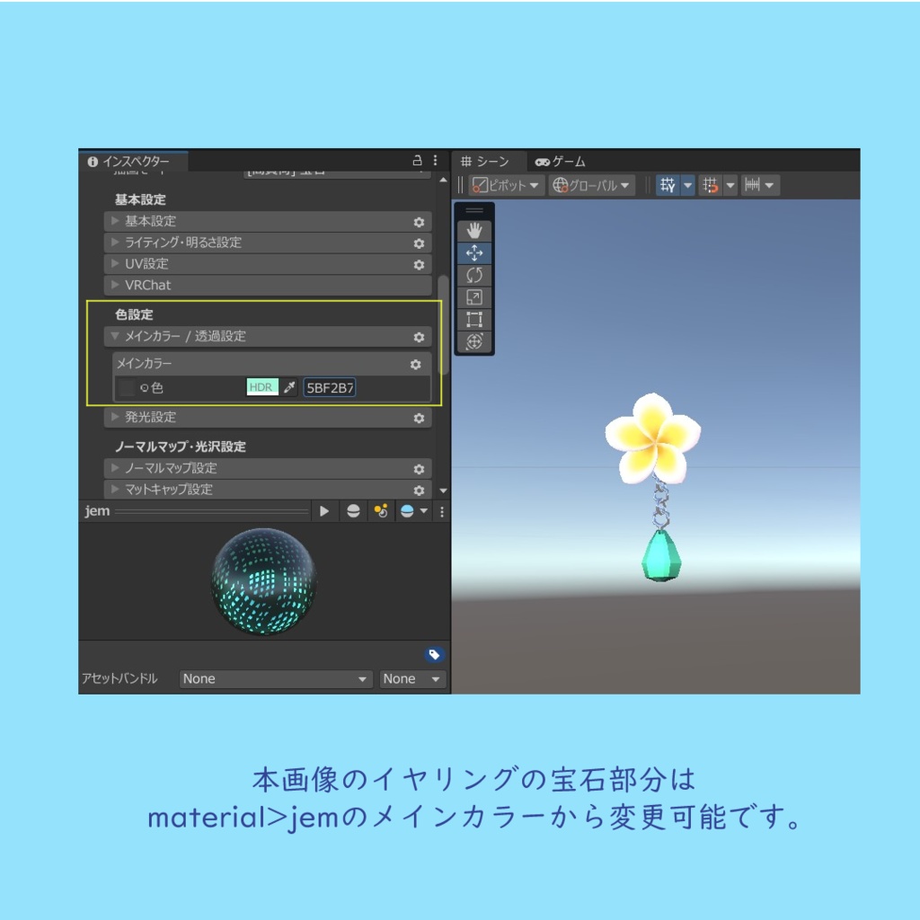Select the Move tool in scene toolbar
The height and width of the screenshot is (920, 920).
pos(473,252)
